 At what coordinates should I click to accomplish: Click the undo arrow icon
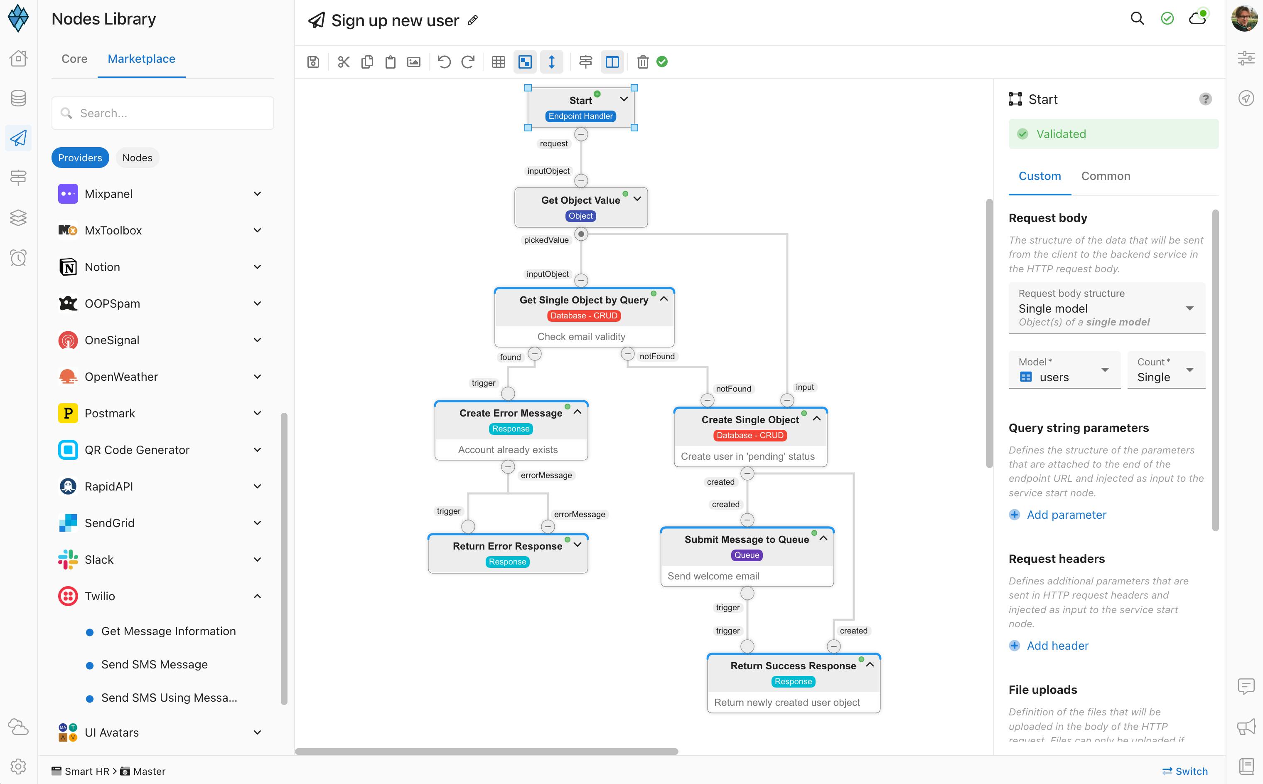pos(444,62)
